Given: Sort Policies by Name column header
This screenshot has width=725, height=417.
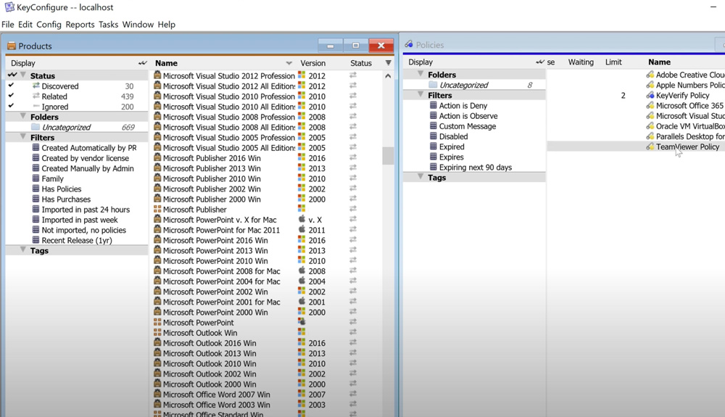Looking at the screenshot, I should click(x=659, y=62).
